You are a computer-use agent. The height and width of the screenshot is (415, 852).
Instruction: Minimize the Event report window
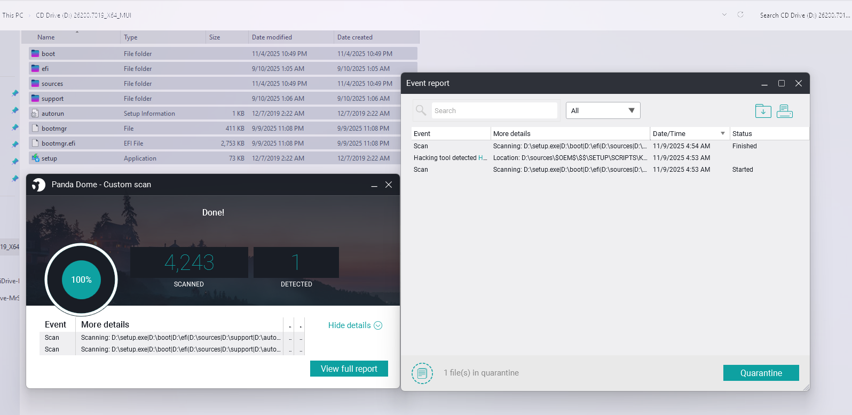[764, 83]
